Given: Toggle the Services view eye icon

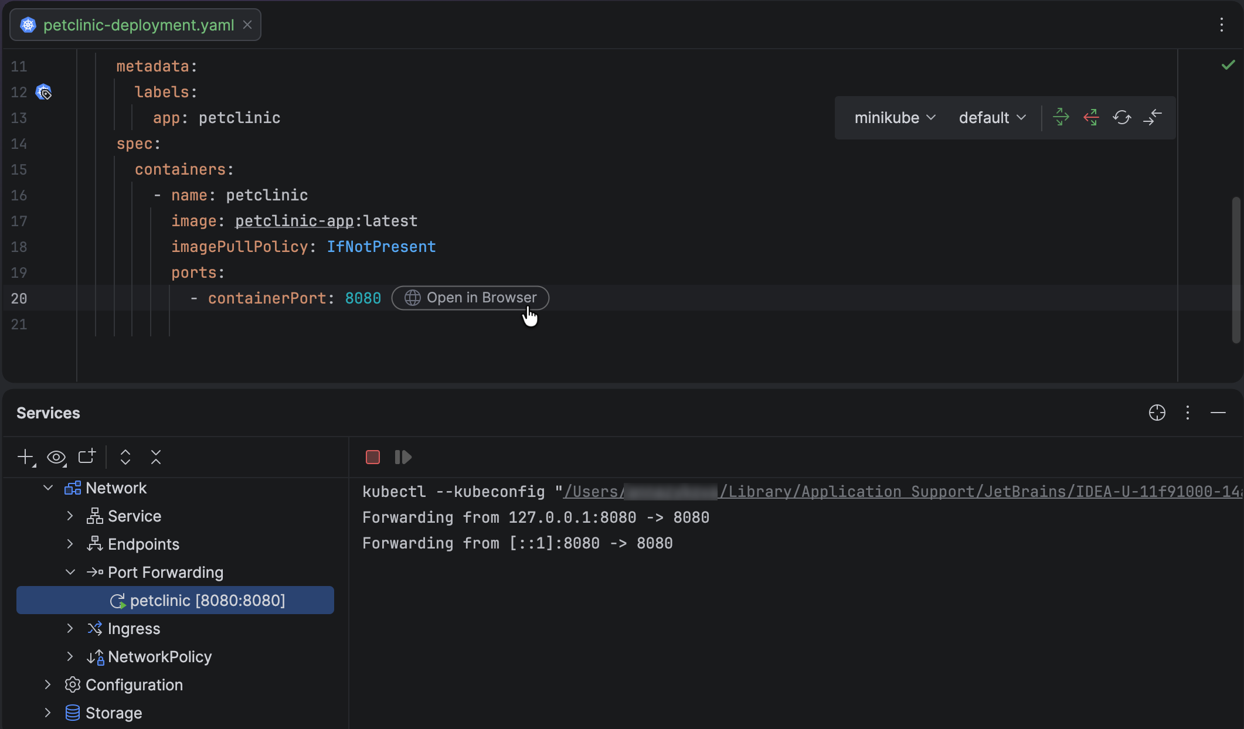Looking at the screenshot, I should (x=57, y=457).
